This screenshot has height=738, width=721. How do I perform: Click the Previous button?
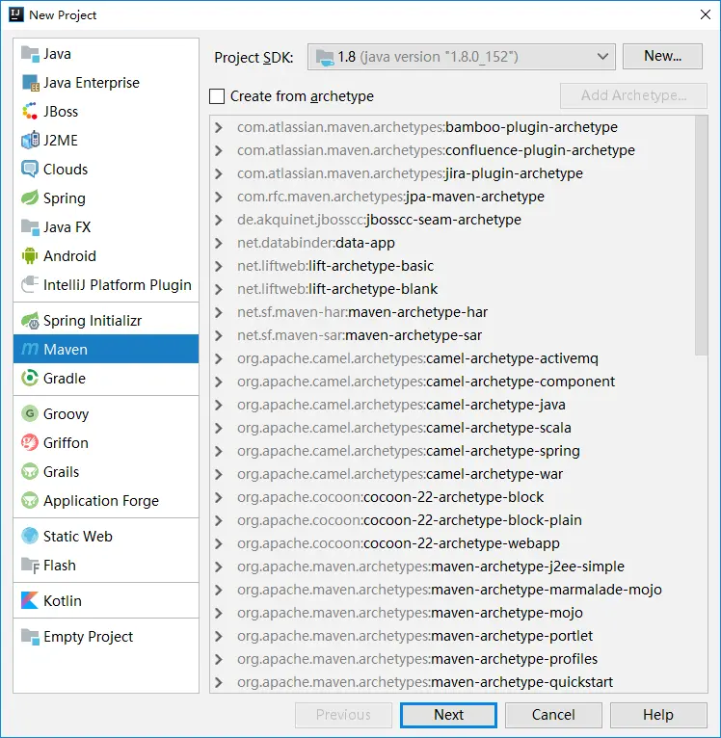(343, 715)
